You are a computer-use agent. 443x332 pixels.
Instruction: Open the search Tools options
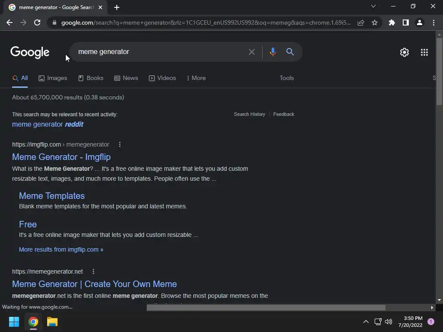pos(286,78)
